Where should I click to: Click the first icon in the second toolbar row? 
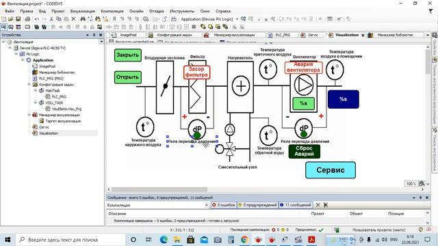tap(3, 27)
